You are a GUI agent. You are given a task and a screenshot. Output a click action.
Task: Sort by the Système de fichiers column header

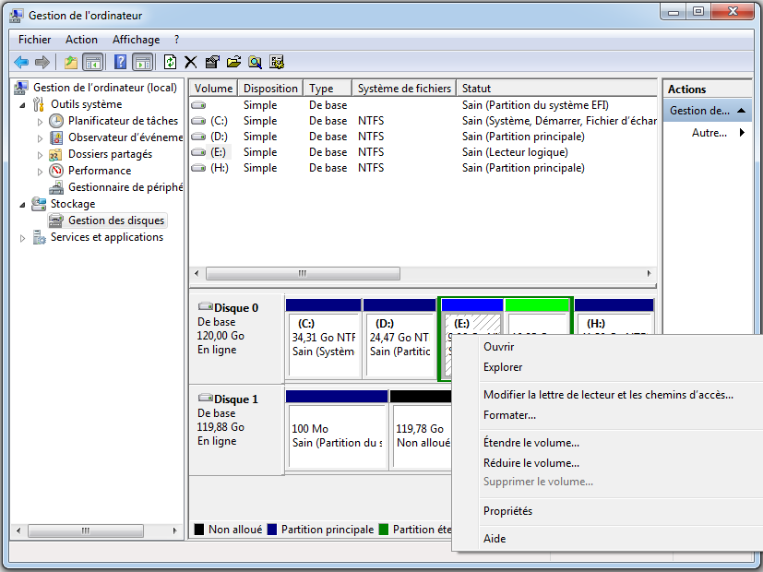click(x=404, y=89)
